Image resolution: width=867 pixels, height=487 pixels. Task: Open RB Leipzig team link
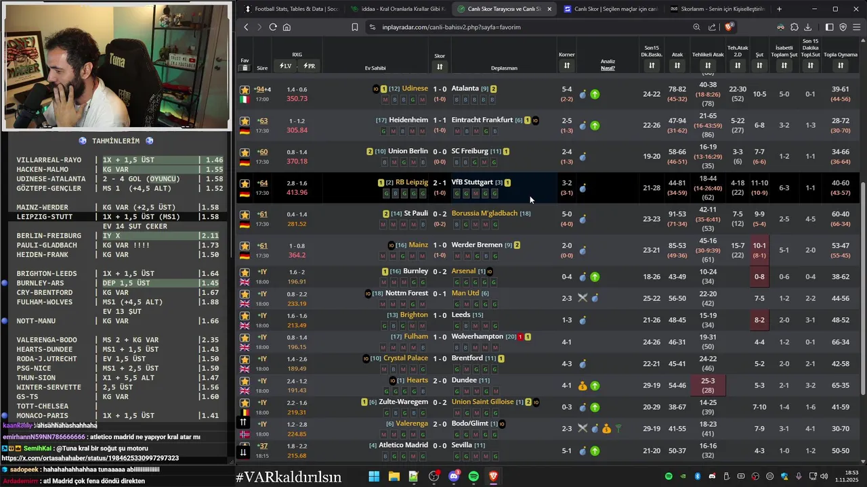pyautogui.click(x=411, y=183)
